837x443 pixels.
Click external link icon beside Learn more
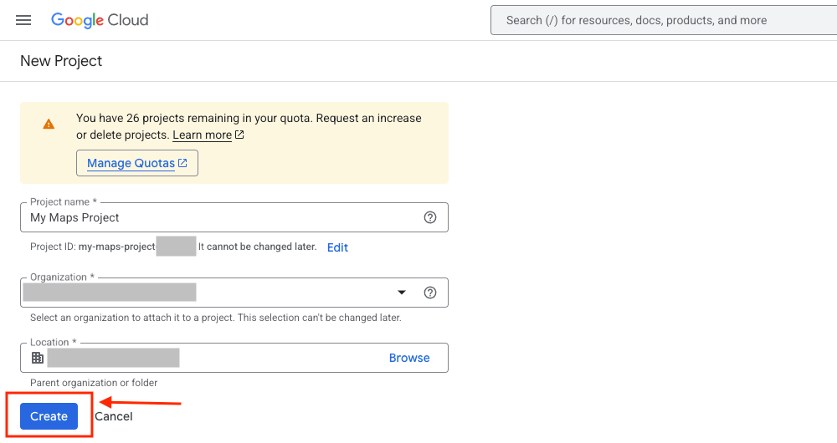239,135
